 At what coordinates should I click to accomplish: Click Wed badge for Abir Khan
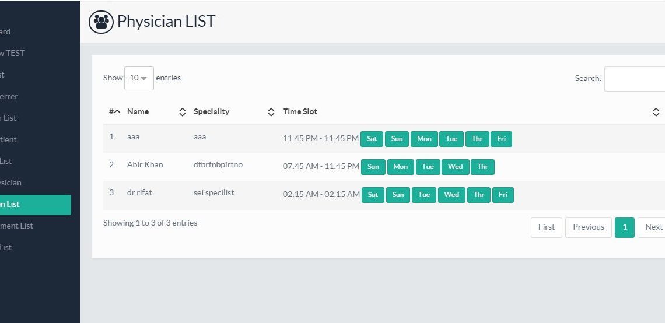point(455,167)
